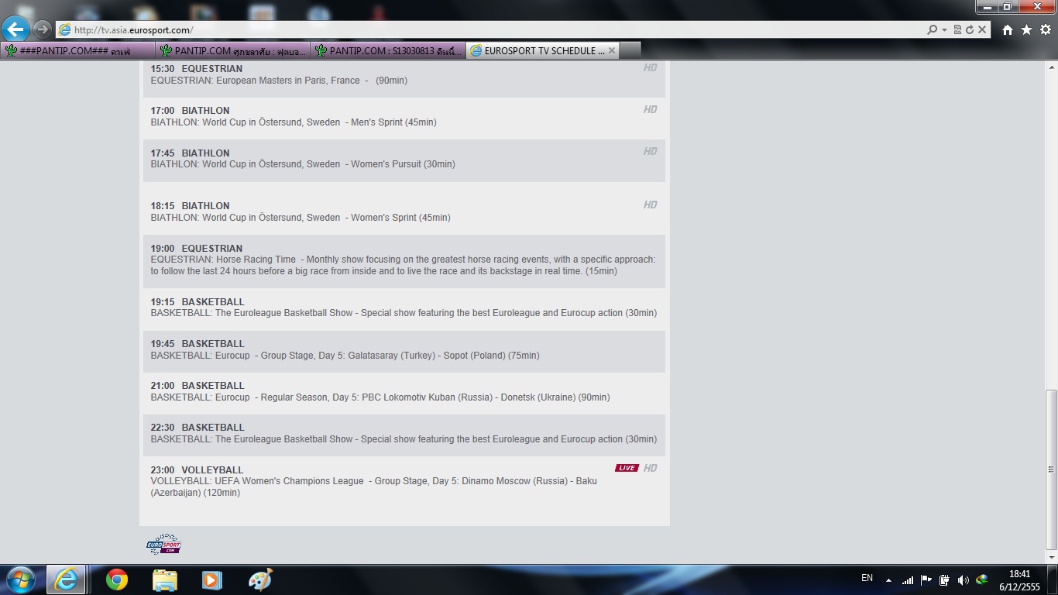This screenshot has height=595, width=1058.
Task: Open a new blank tab
Action: point(630,50)
